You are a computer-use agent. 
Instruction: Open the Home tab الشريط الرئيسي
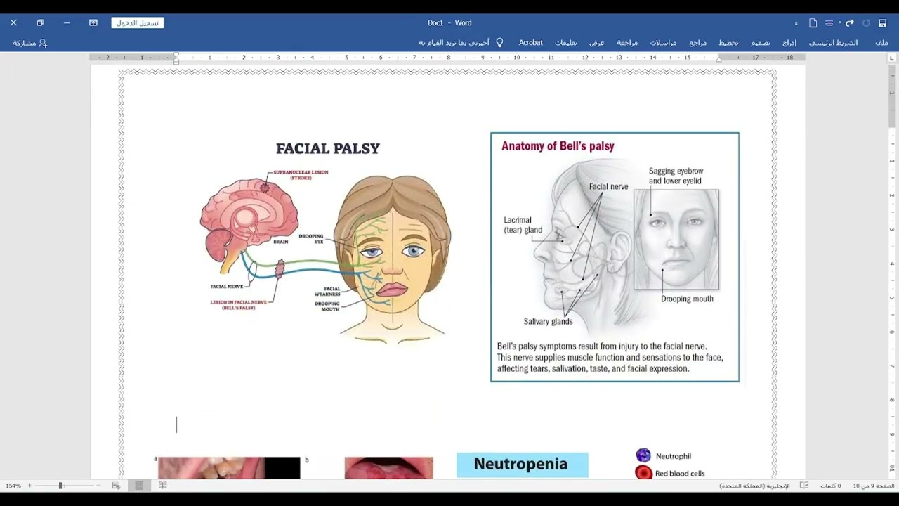[833, 43]
